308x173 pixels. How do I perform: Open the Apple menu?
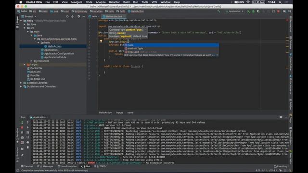[21, 2]
